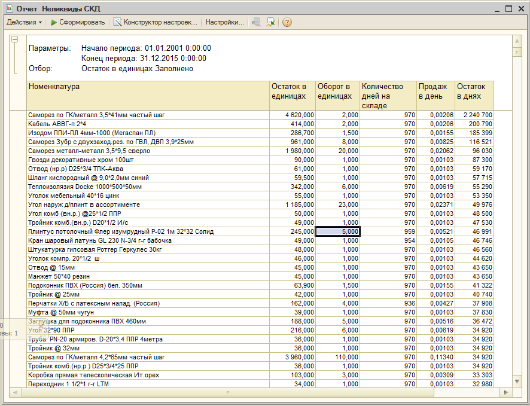This screenshot has height=406, width=530.
Task: Click the Остаток в днях column header
Action: click(x=474, y=96)
